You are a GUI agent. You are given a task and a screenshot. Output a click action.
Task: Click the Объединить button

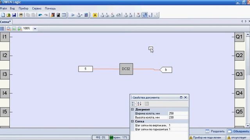click(x=239, y=131)
